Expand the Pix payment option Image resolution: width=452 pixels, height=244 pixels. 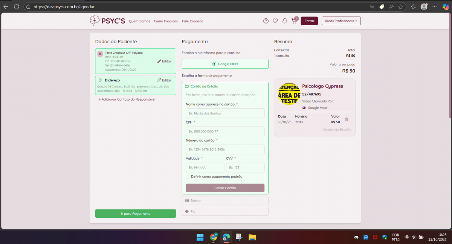click(x=225, y=211)
